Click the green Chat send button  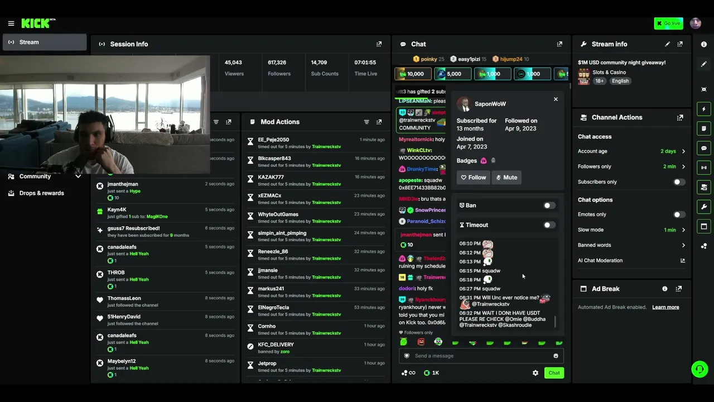coord(554,373)
